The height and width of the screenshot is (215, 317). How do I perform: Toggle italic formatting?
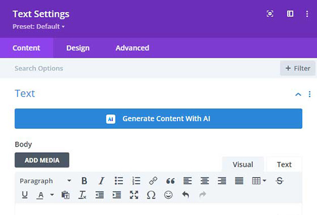(102, 180)
